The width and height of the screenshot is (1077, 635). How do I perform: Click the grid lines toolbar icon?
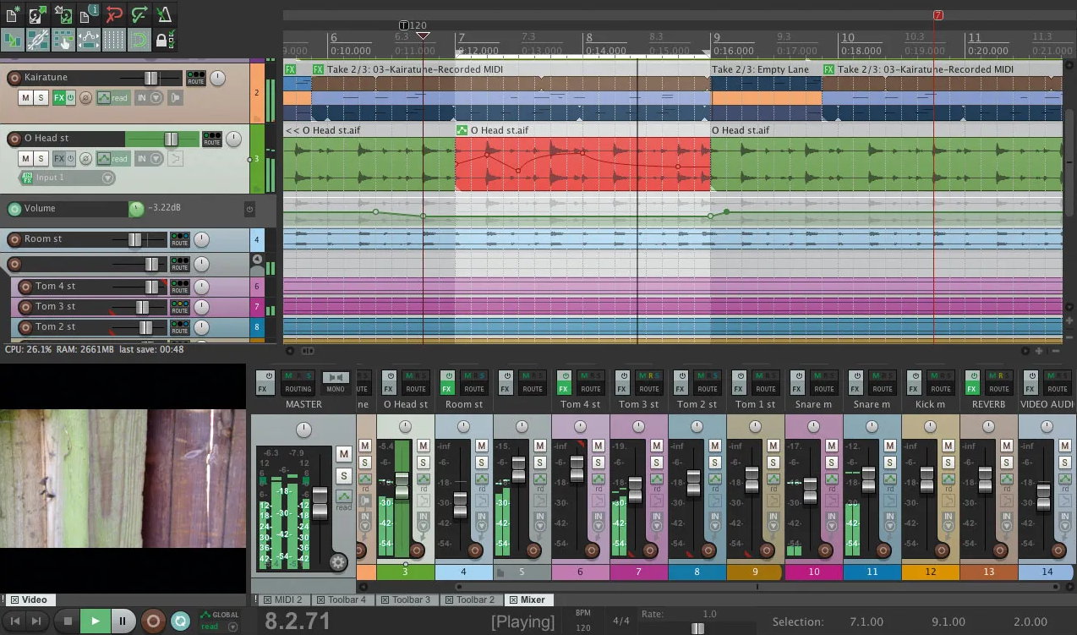[x=114, y=39]
